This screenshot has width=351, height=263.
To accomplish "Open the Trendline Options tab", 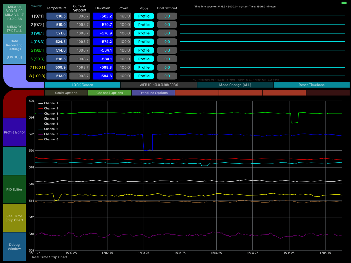I will click(x=153, y=93).
